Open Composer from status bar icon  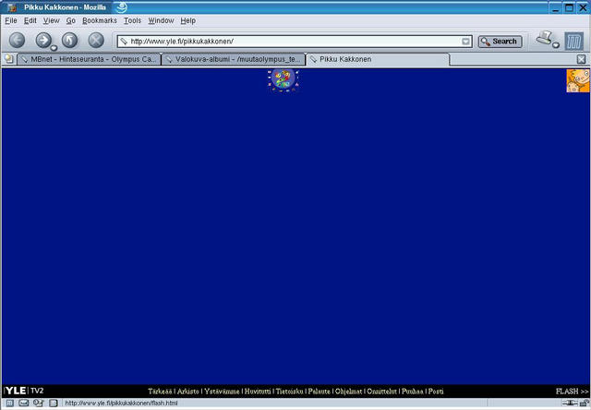(x=39, y=403)
